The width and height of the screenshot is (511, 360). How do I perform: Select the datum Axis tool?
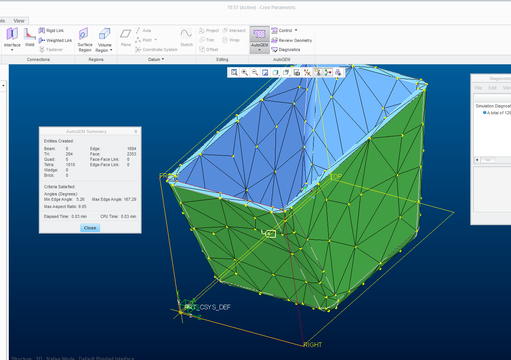pos(143,30)
